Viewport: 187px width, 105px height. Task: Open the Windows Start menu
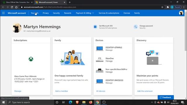click(4, 102)
